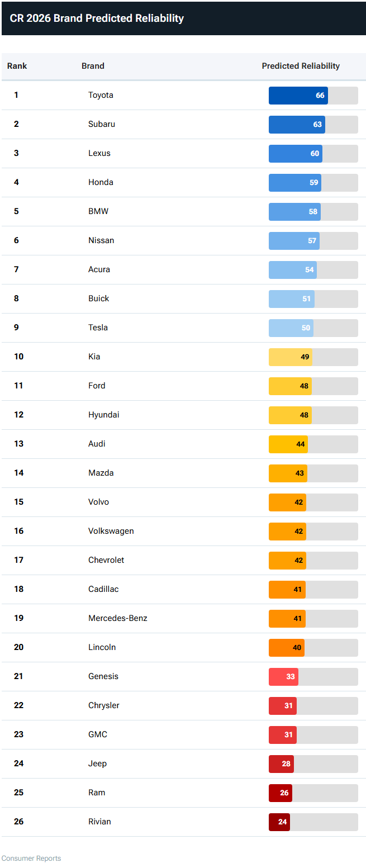366x868 pixels.
Task: Select the Subaru brand name
Action: (102, 124)
